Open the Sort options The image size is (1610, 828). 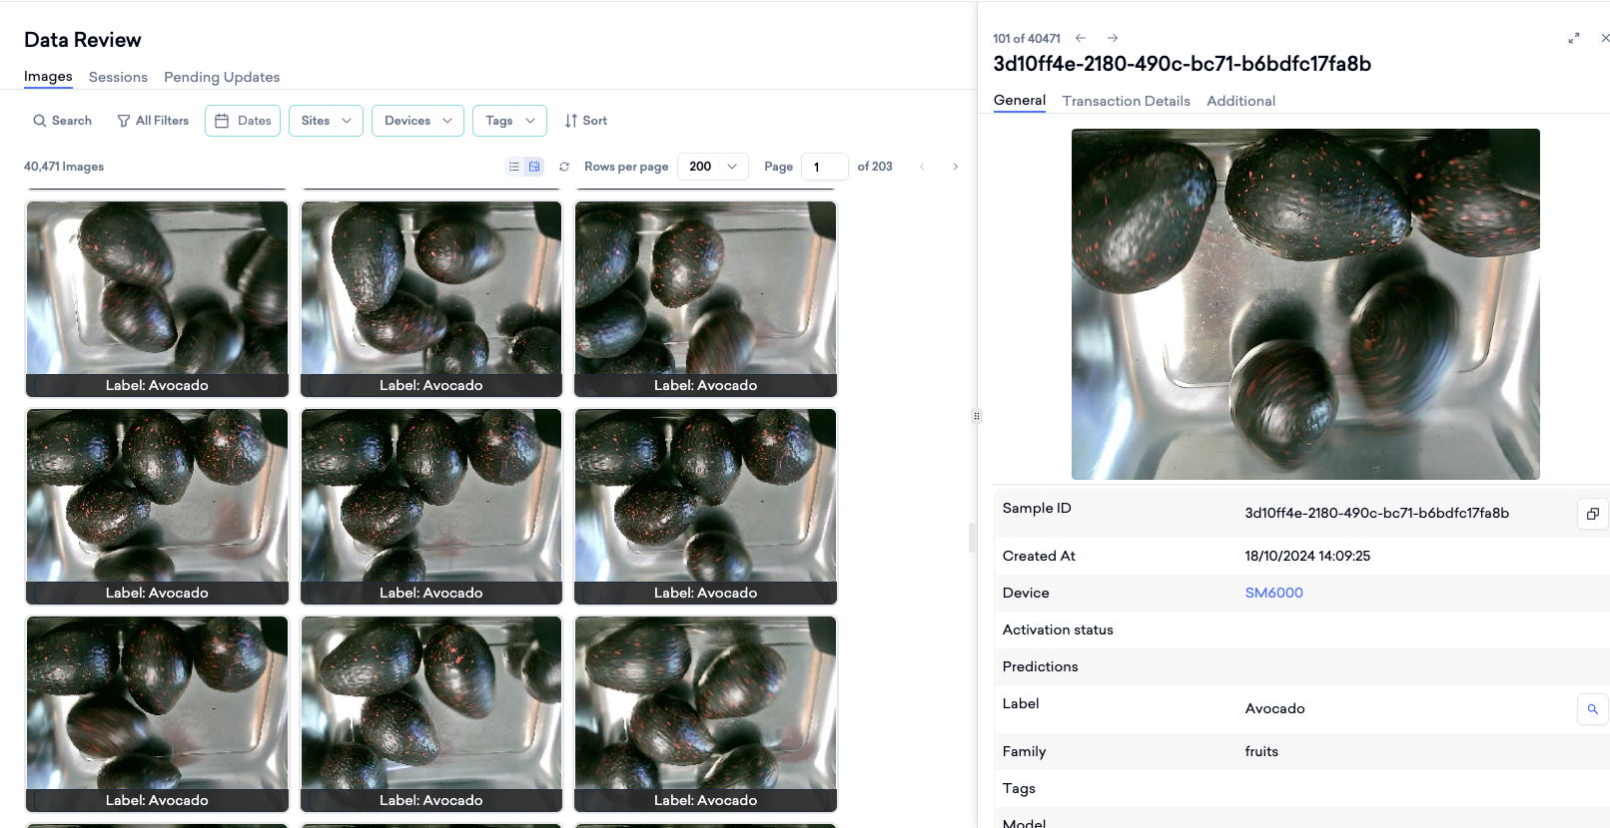(586, 121)
